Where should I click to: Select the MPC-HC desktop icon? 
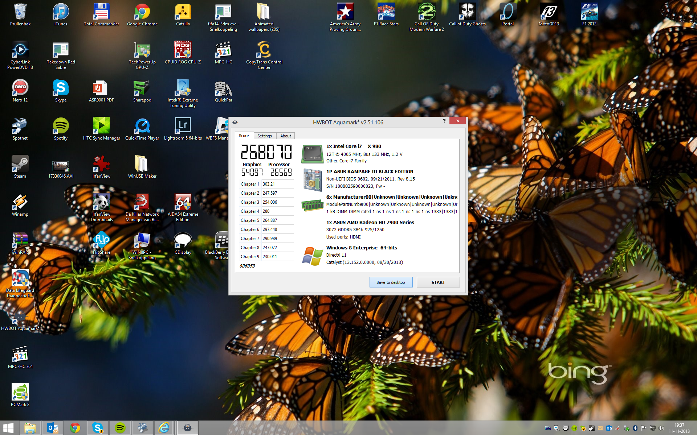224,53
